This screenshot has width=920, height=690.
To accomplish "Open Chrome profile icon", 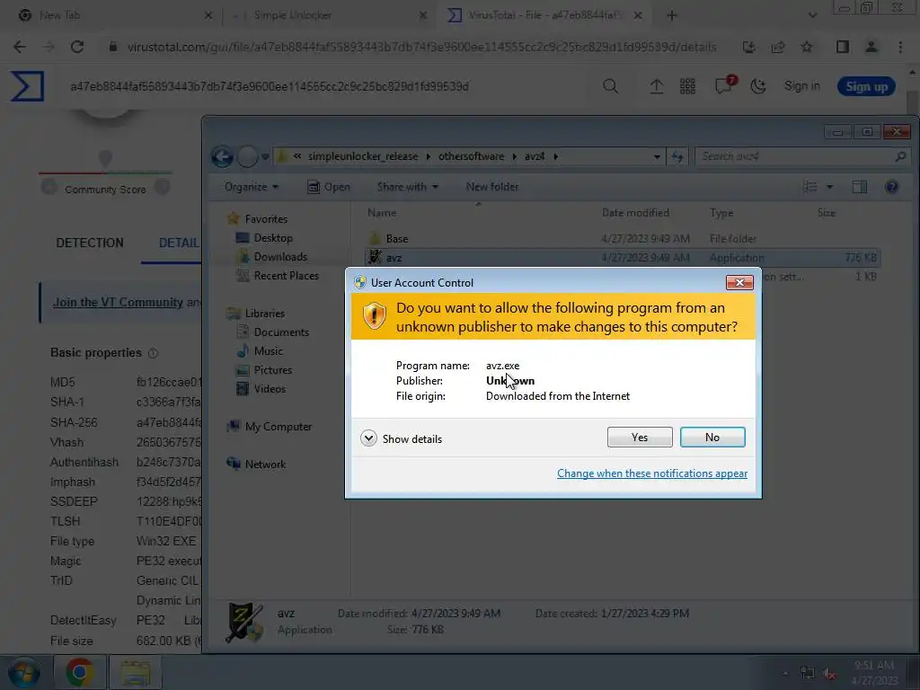I will point(871,47).
